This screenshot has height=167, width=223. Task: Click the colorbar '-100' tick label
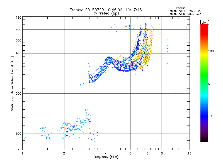point(212,116)
